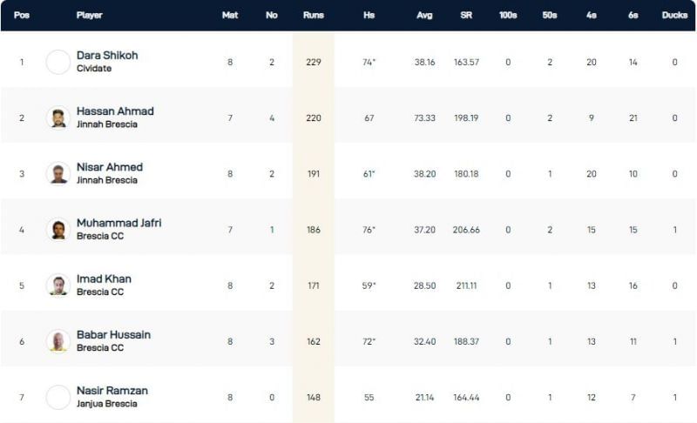697x423 pixels.
Task: Sort table by Runs column header
Action: click(x=313, y=16)
